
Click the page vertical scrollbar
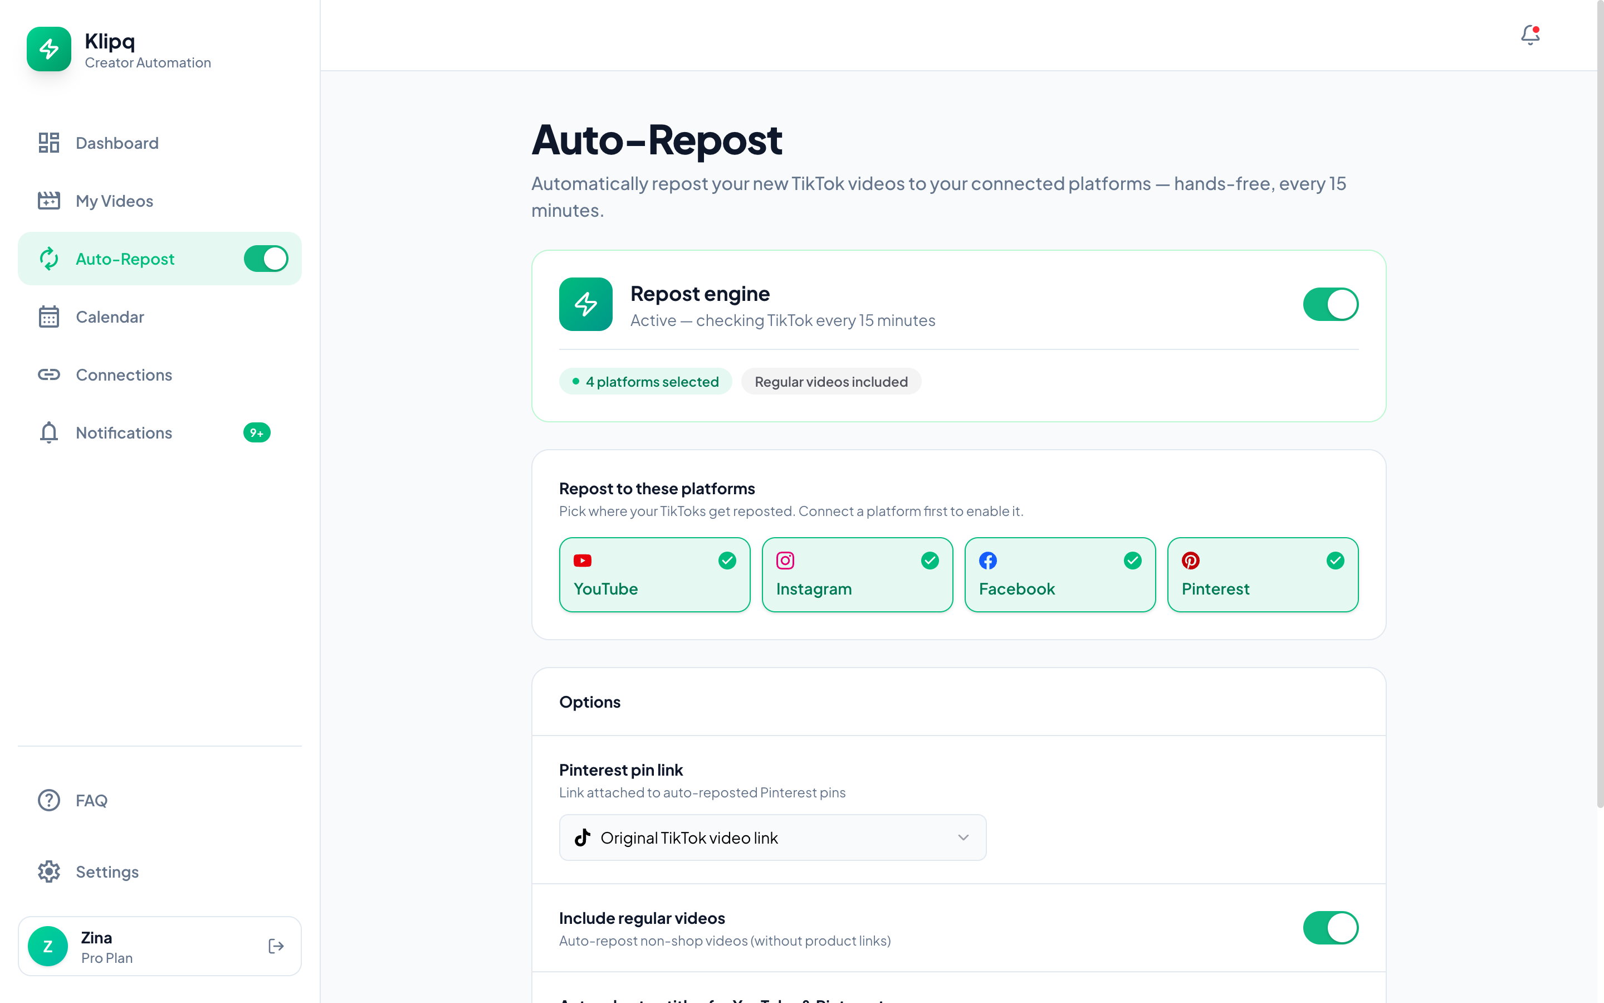tap(1600, 405)
